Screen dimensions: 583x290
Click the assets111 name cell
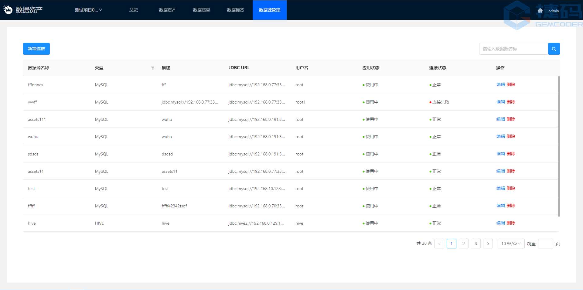point(37,119)
